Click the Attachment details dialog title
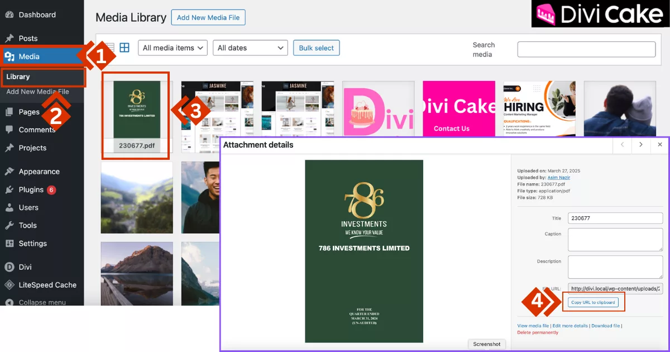Viewport: 670px width, 352px height. 258,145
